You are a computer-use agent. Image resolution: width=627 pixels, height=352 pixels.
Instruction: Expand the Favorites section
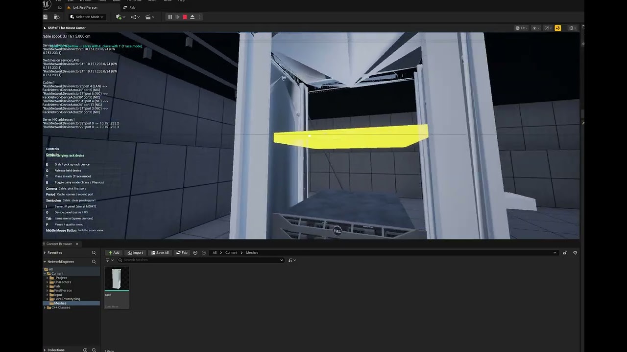tap(45, 253)
